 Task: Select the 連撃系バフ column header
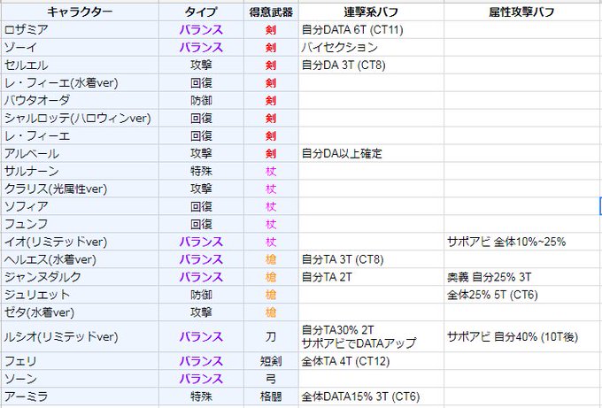pyautogui.click(x=371, y=12)
